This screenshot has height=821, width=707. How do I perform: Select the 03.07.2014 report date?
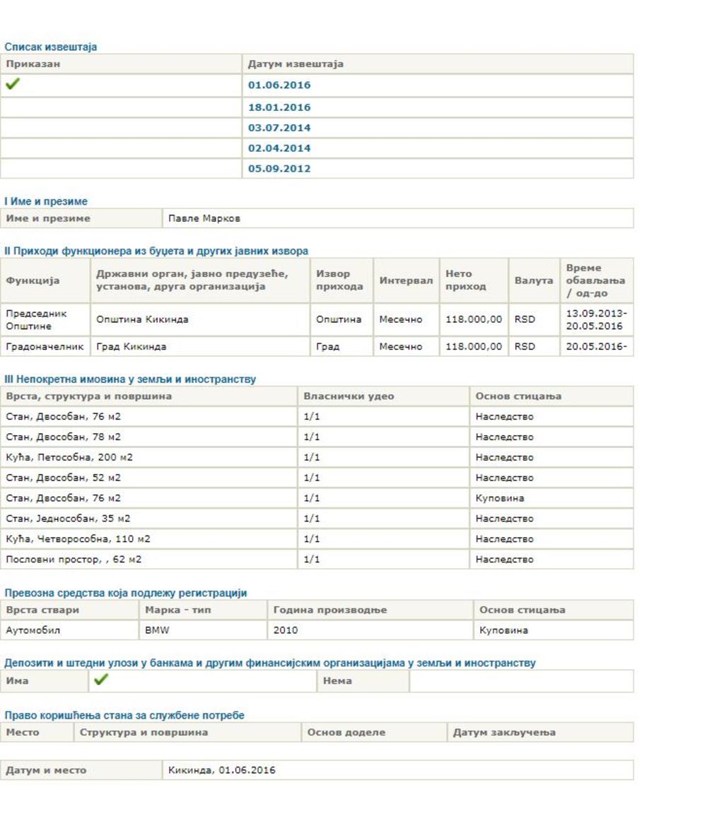[x=279, y=128]
